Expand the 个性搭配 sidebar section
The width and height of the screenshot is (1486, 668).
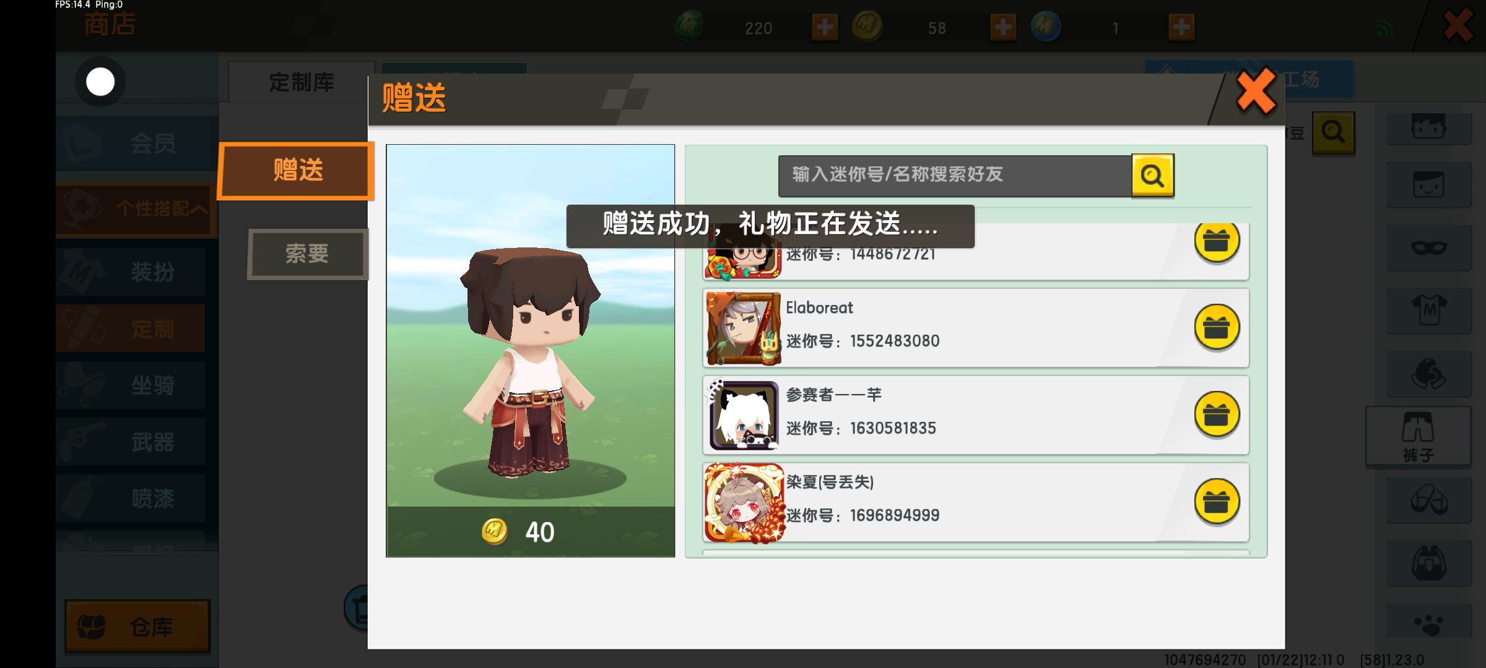point(136,209)
